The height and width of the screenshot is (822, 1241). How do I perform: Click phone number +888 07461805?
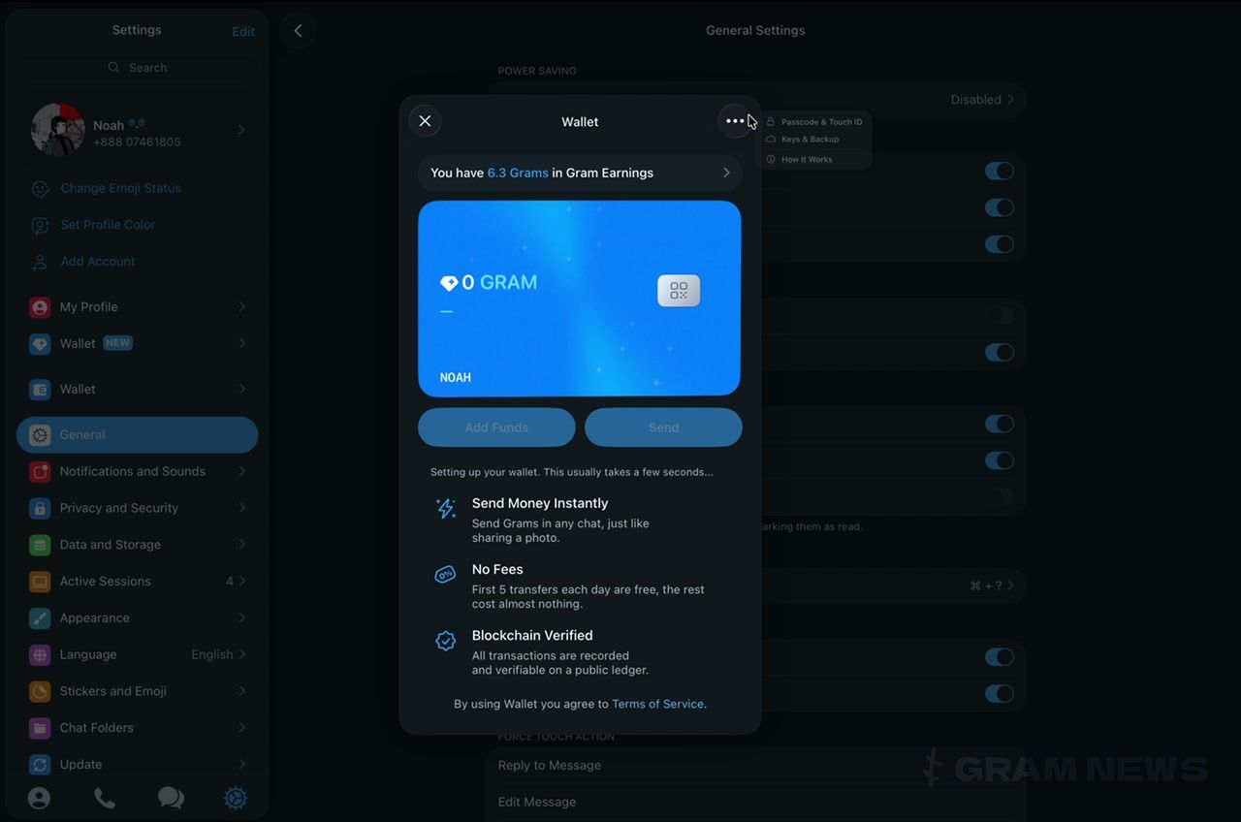[x=137, y=142]
